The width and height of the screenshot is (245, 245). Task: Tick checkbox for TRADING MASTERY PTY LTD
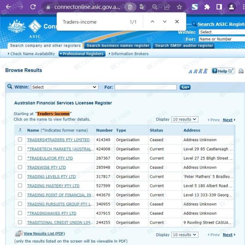click(20, 186)
